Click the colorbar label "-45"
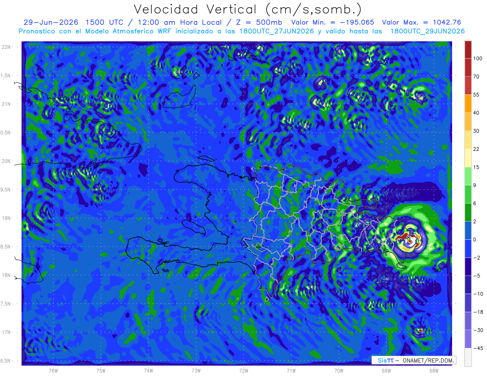Image resolution: width=487 pixels, height=376 pixels. pos(478,348)
